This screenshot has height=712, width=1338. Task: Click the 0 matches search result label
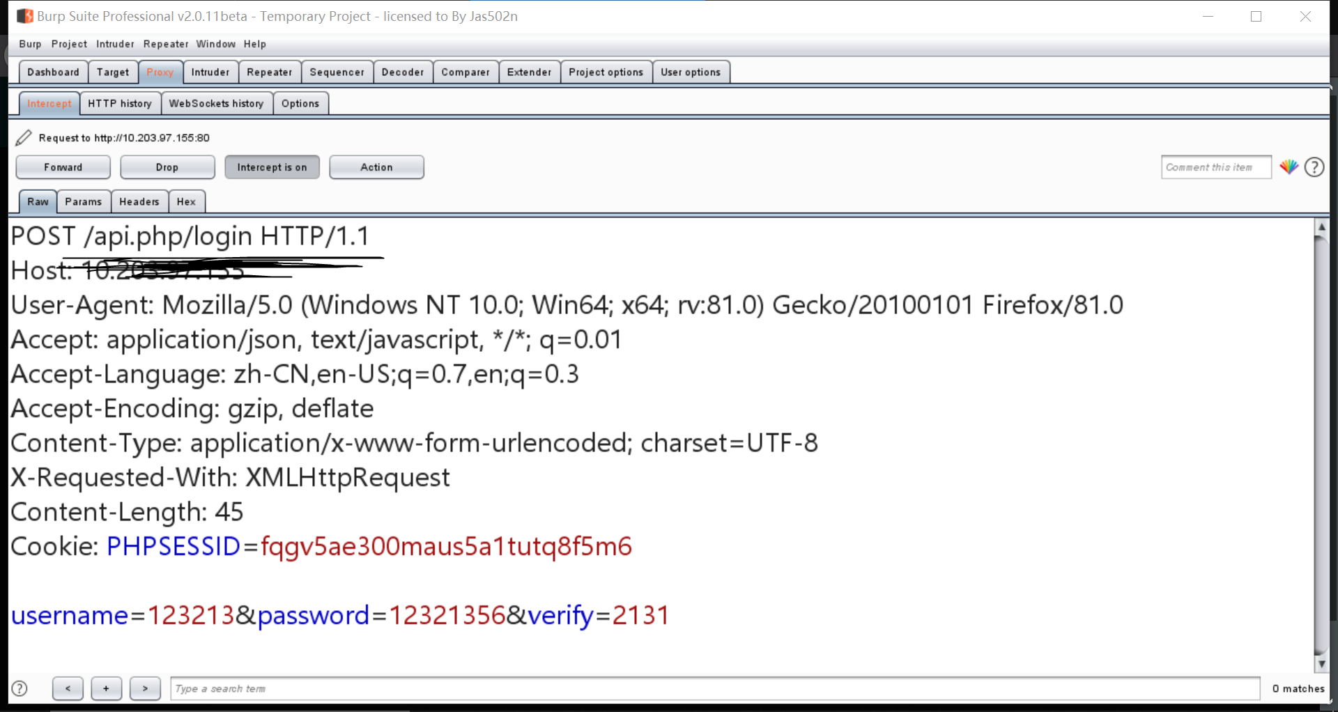[x=1298, y=688]
